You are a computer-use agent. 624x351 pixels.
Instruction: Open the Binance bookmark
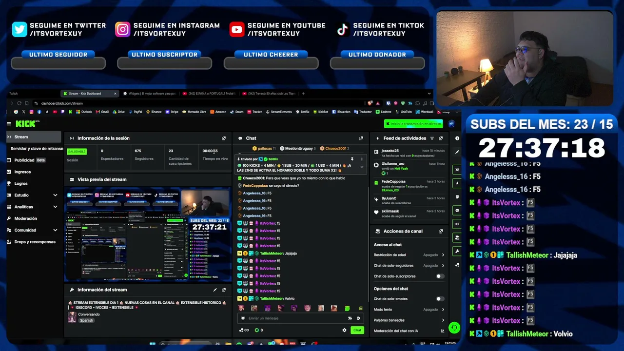point(154,112)
